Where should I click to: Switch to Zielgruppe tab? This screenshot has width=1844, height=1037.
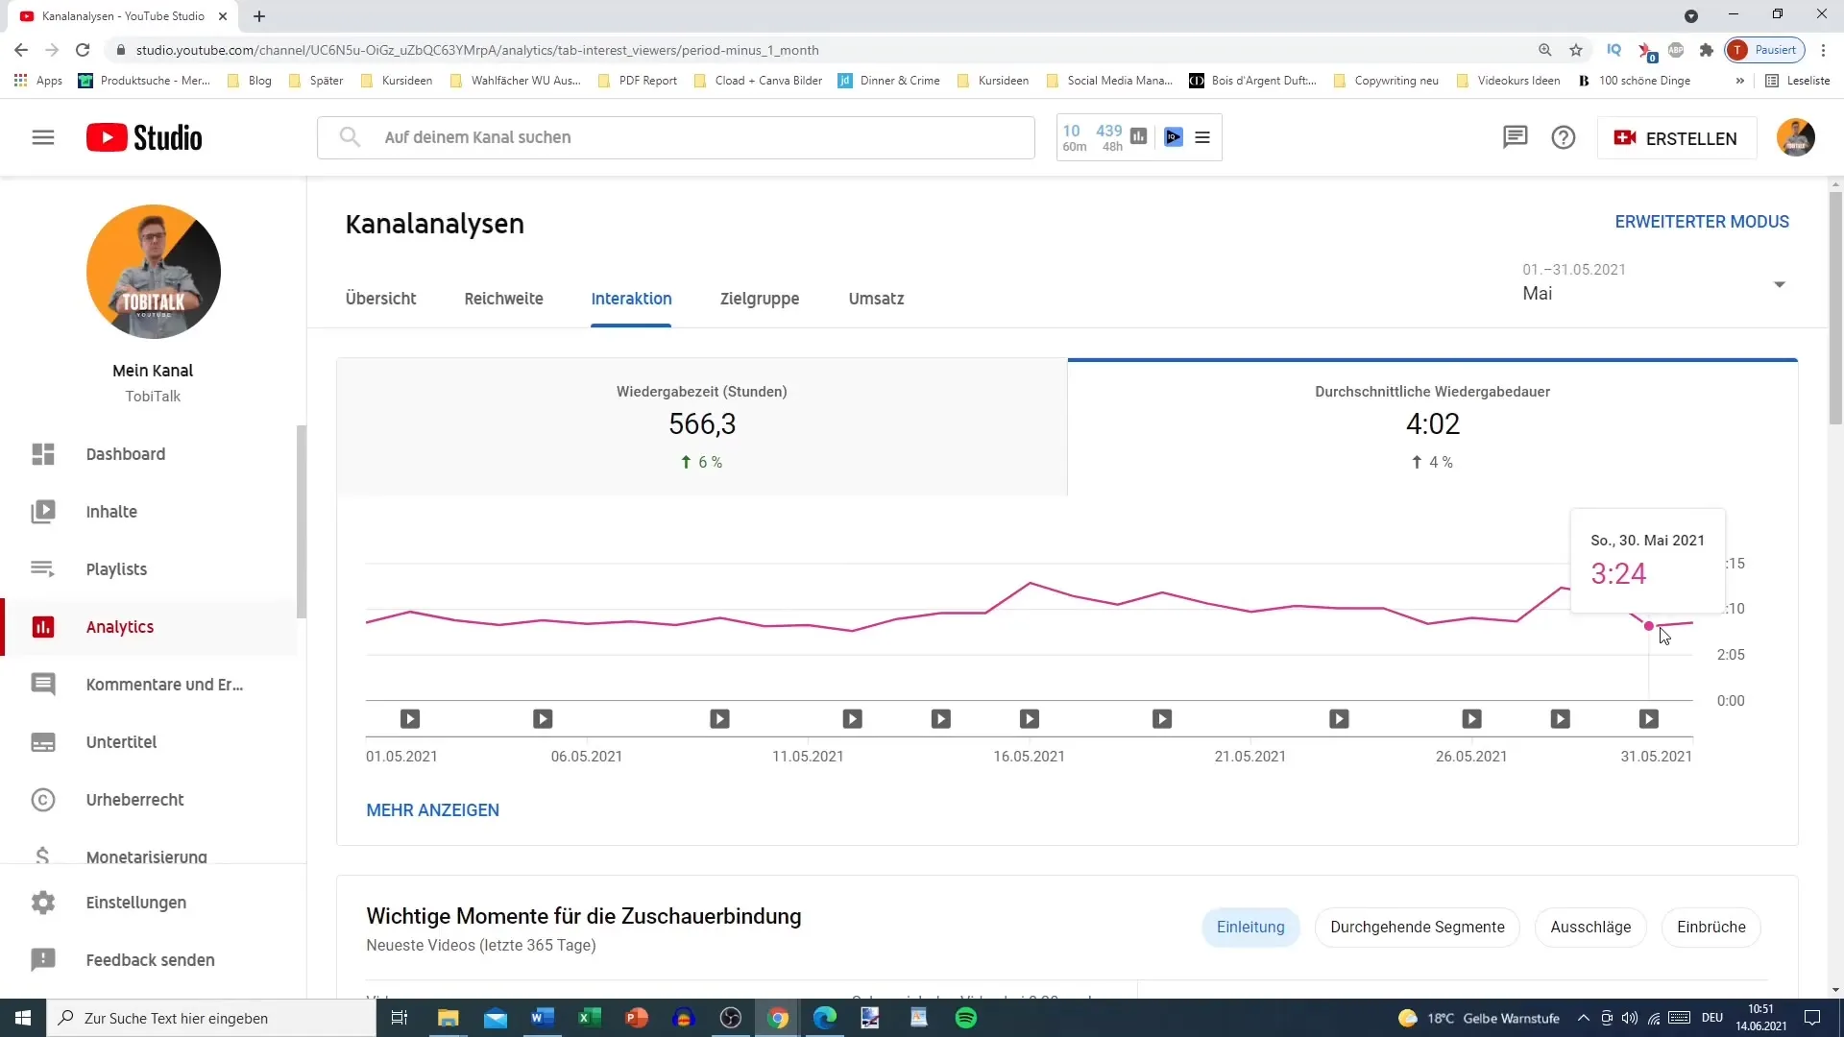tap(760, 299)
